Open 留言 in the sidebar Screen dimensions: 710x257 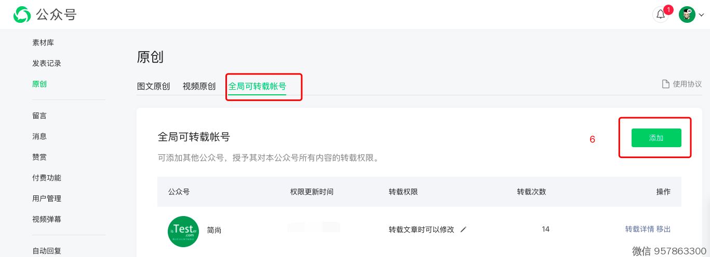39,116
